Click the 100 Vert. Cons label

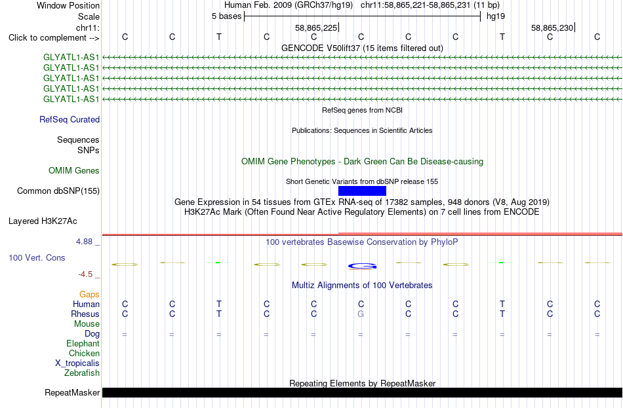coord(37,257)
